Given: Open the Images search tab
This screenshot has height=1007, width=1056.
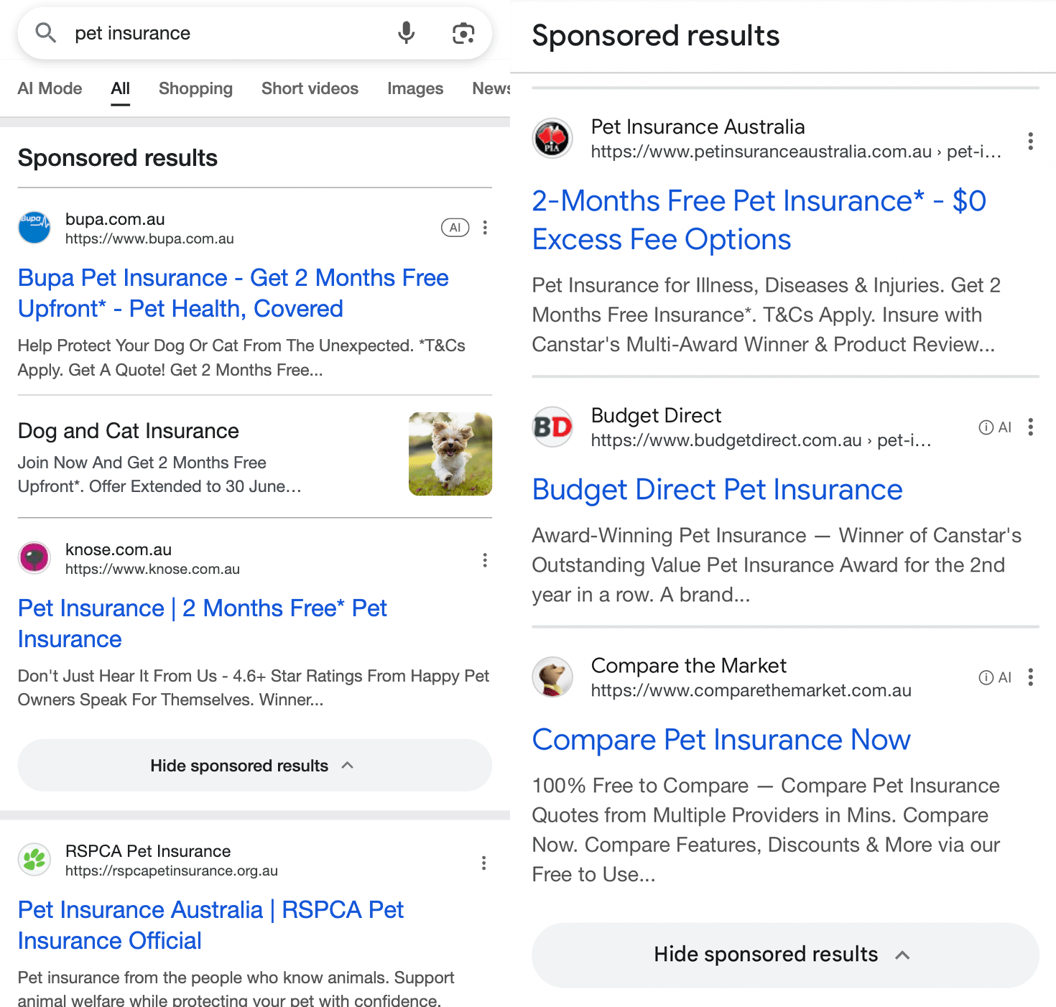Looking at the screenshot, I should click(414, 88).
